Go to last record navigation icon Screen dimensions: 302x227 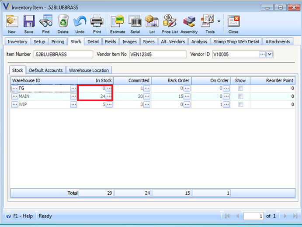tap(295, 216)
